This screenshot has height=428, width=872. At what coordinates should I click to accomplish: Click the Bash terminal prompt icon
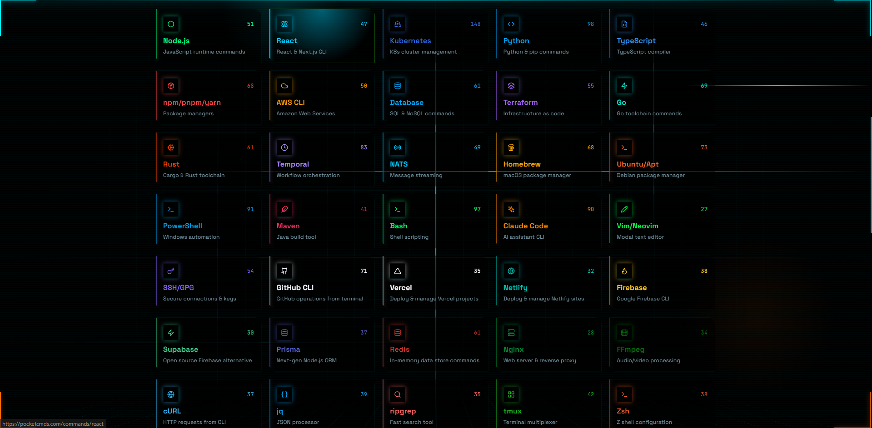tap(398, 209)
